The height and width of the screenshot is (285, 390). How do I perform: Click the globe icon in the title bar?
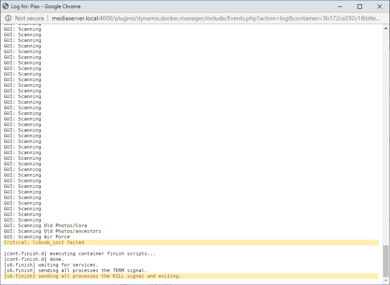[6, 6]
